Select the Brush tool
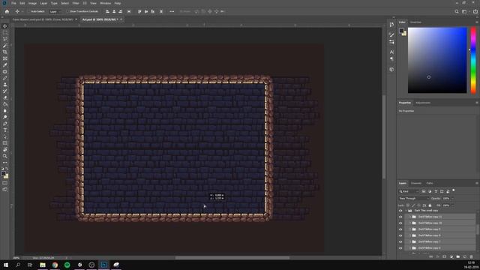The image size is (480, 270). [5, 78]
